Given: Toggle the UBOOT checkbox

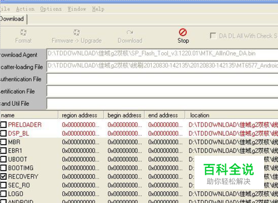Looking at the screenshot, I should click(x=3, y=159).
